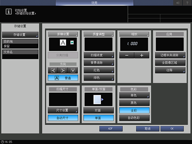
Task: Open 尺寸设置 size settings
Action: pyautogui.click(x=63, y=110)
